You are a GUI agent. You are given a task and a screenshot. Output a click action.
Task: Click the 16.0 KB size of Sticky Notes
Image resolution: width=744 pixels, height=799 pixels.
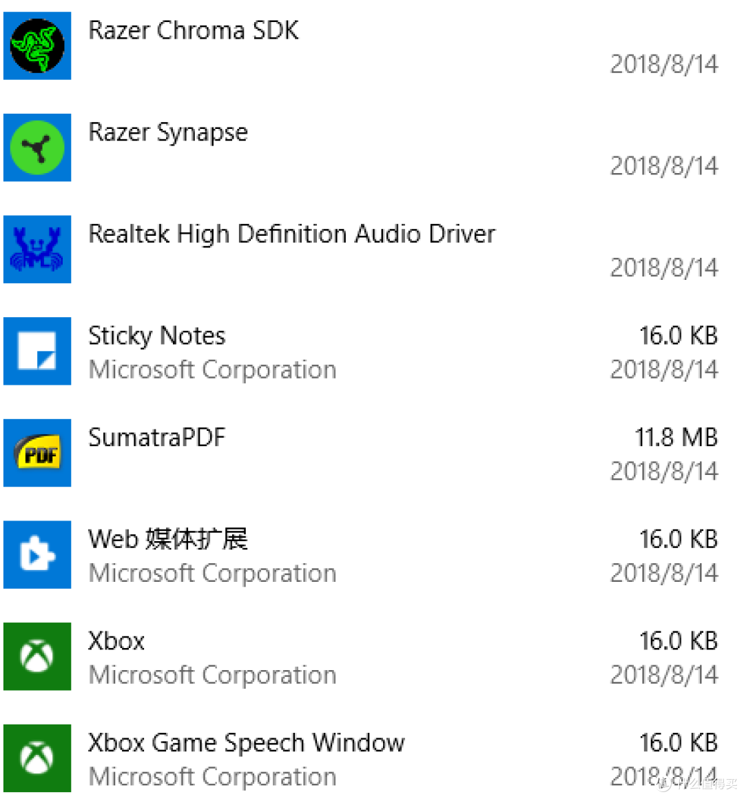click(x=679, y=336)
